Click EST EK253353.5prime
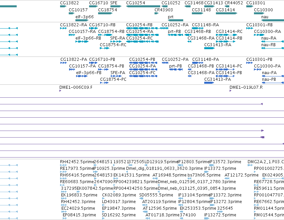The height and width of the screenshot is (220, 284). 182,212
